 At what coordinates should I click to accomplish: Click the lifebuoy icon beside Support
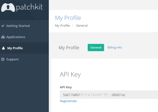coord(3,59)
